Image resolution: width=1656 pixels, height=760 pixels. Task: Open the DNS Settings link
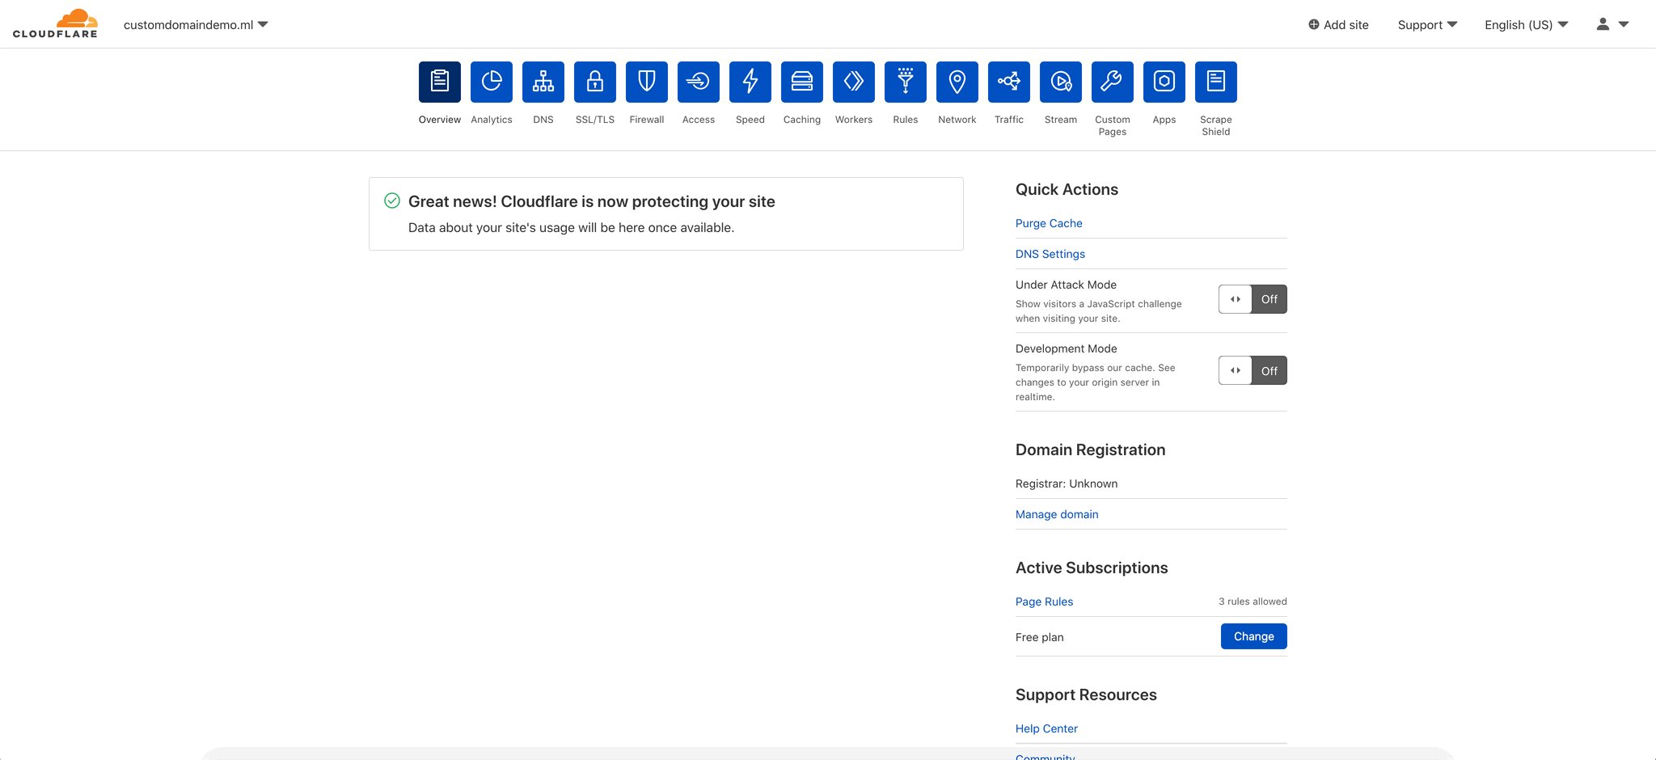coord(1050,254)
